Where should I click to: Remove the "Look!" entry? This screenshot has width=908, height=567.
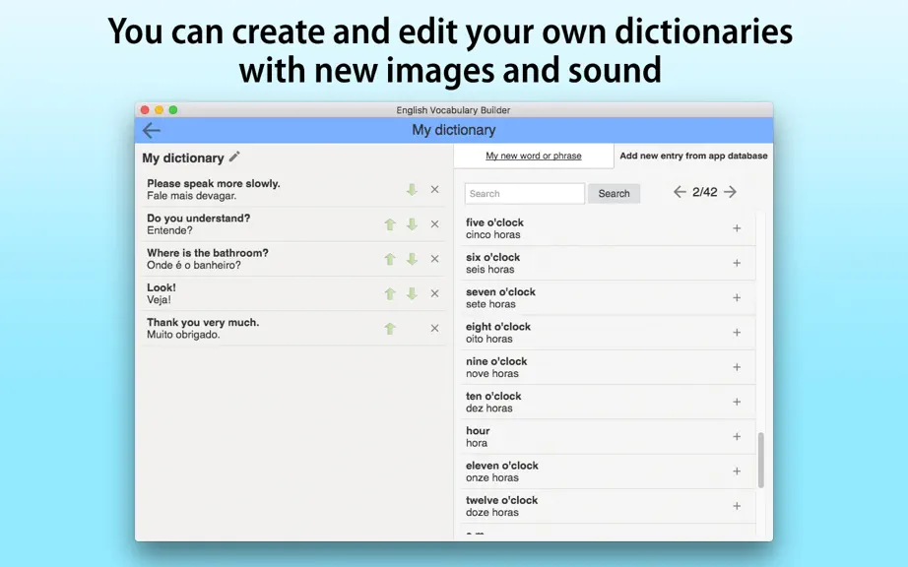[x=435, y=293]
